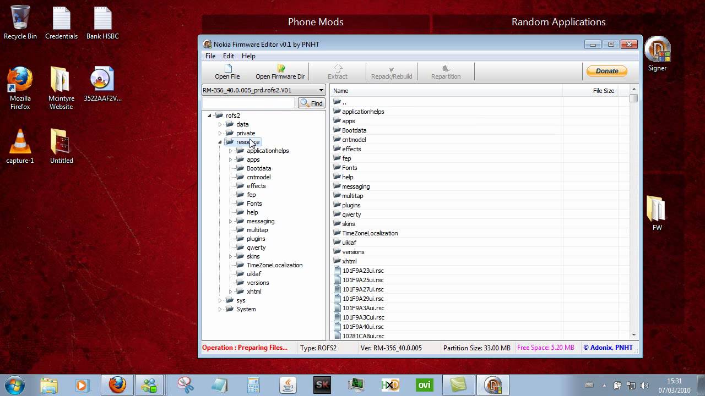Viewport: 705px width, 396px height.
Task: Open the Mozilla Firefox desktop shortcut
Action: [x=20, y=88]
